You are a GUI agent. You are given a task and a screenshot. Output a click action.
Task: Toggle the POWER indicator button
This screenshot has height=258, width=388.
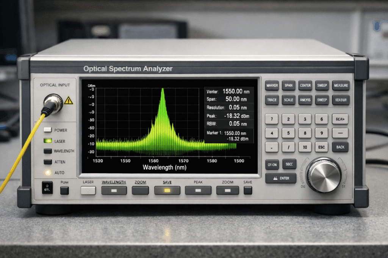[x=47, y=130]
